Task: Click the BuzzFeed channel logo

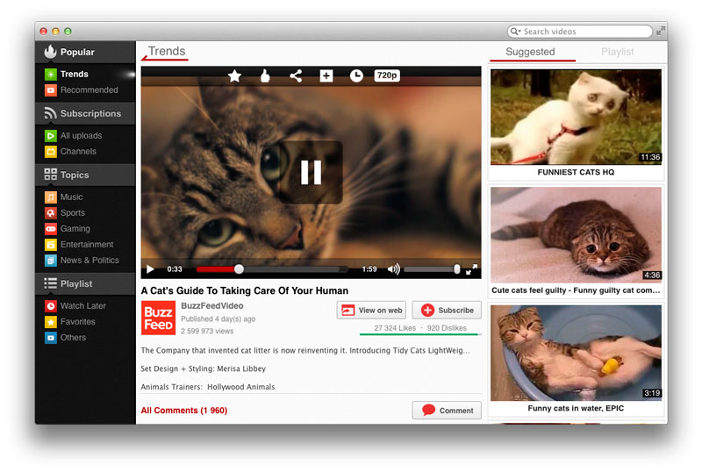Action: [x=158, y=318]
